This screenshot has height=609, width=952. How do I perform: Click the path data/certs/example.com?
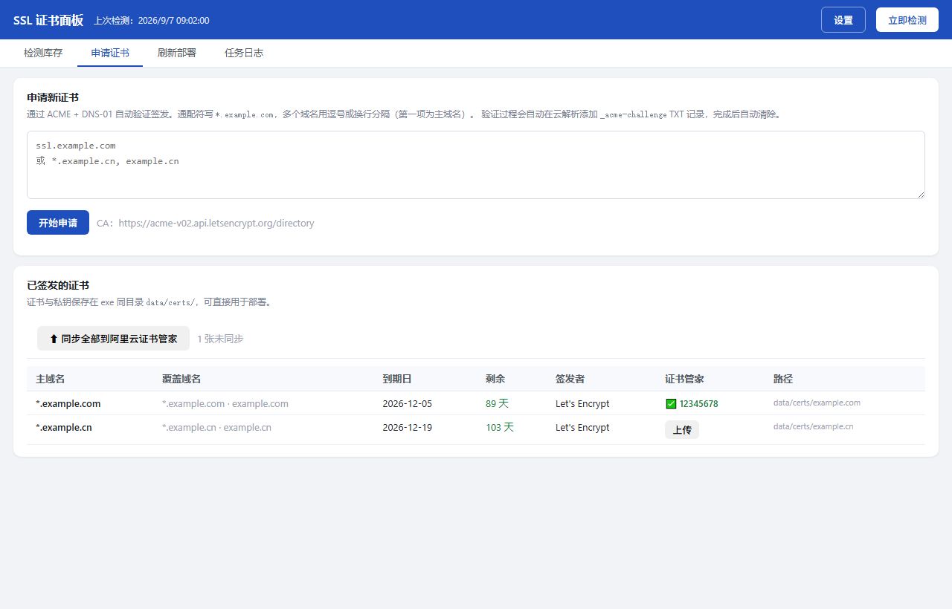(x=817, y=403)
